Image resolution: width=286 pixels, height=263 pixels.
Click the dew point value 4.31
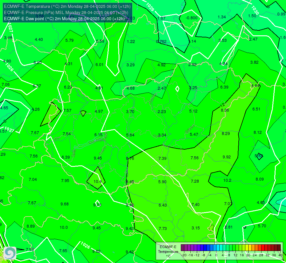(69, 64)
